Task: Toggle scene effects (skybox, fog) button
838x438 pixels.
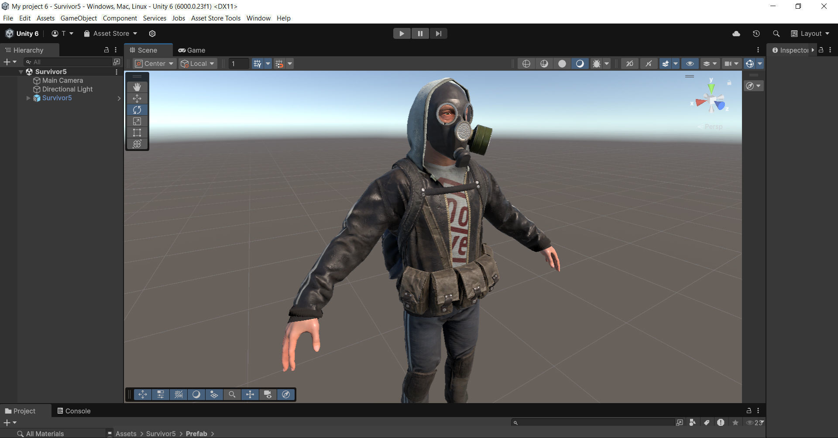Action: (665, 64)
